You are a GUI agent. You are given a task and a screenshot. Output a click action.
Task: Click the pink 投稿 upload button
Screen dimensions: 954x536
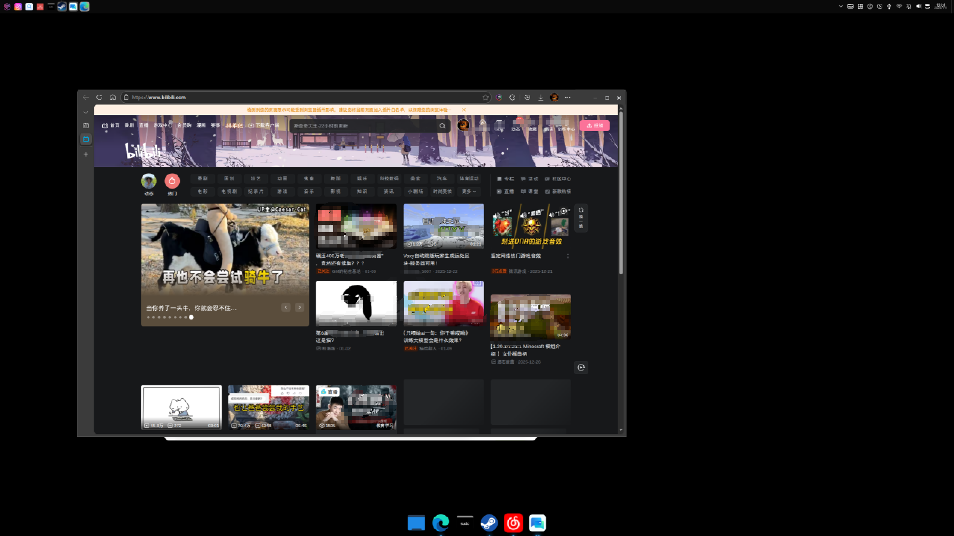595,126
